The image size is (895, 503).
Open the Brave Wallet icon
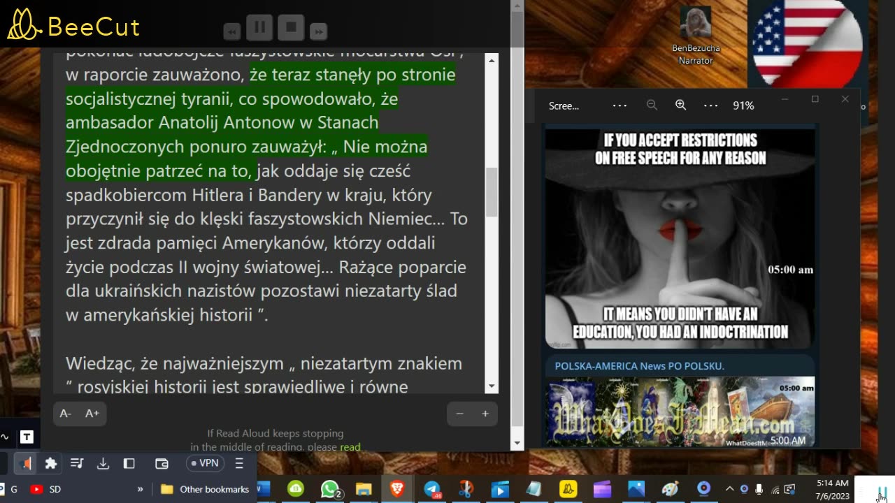(x=162, y=463)
